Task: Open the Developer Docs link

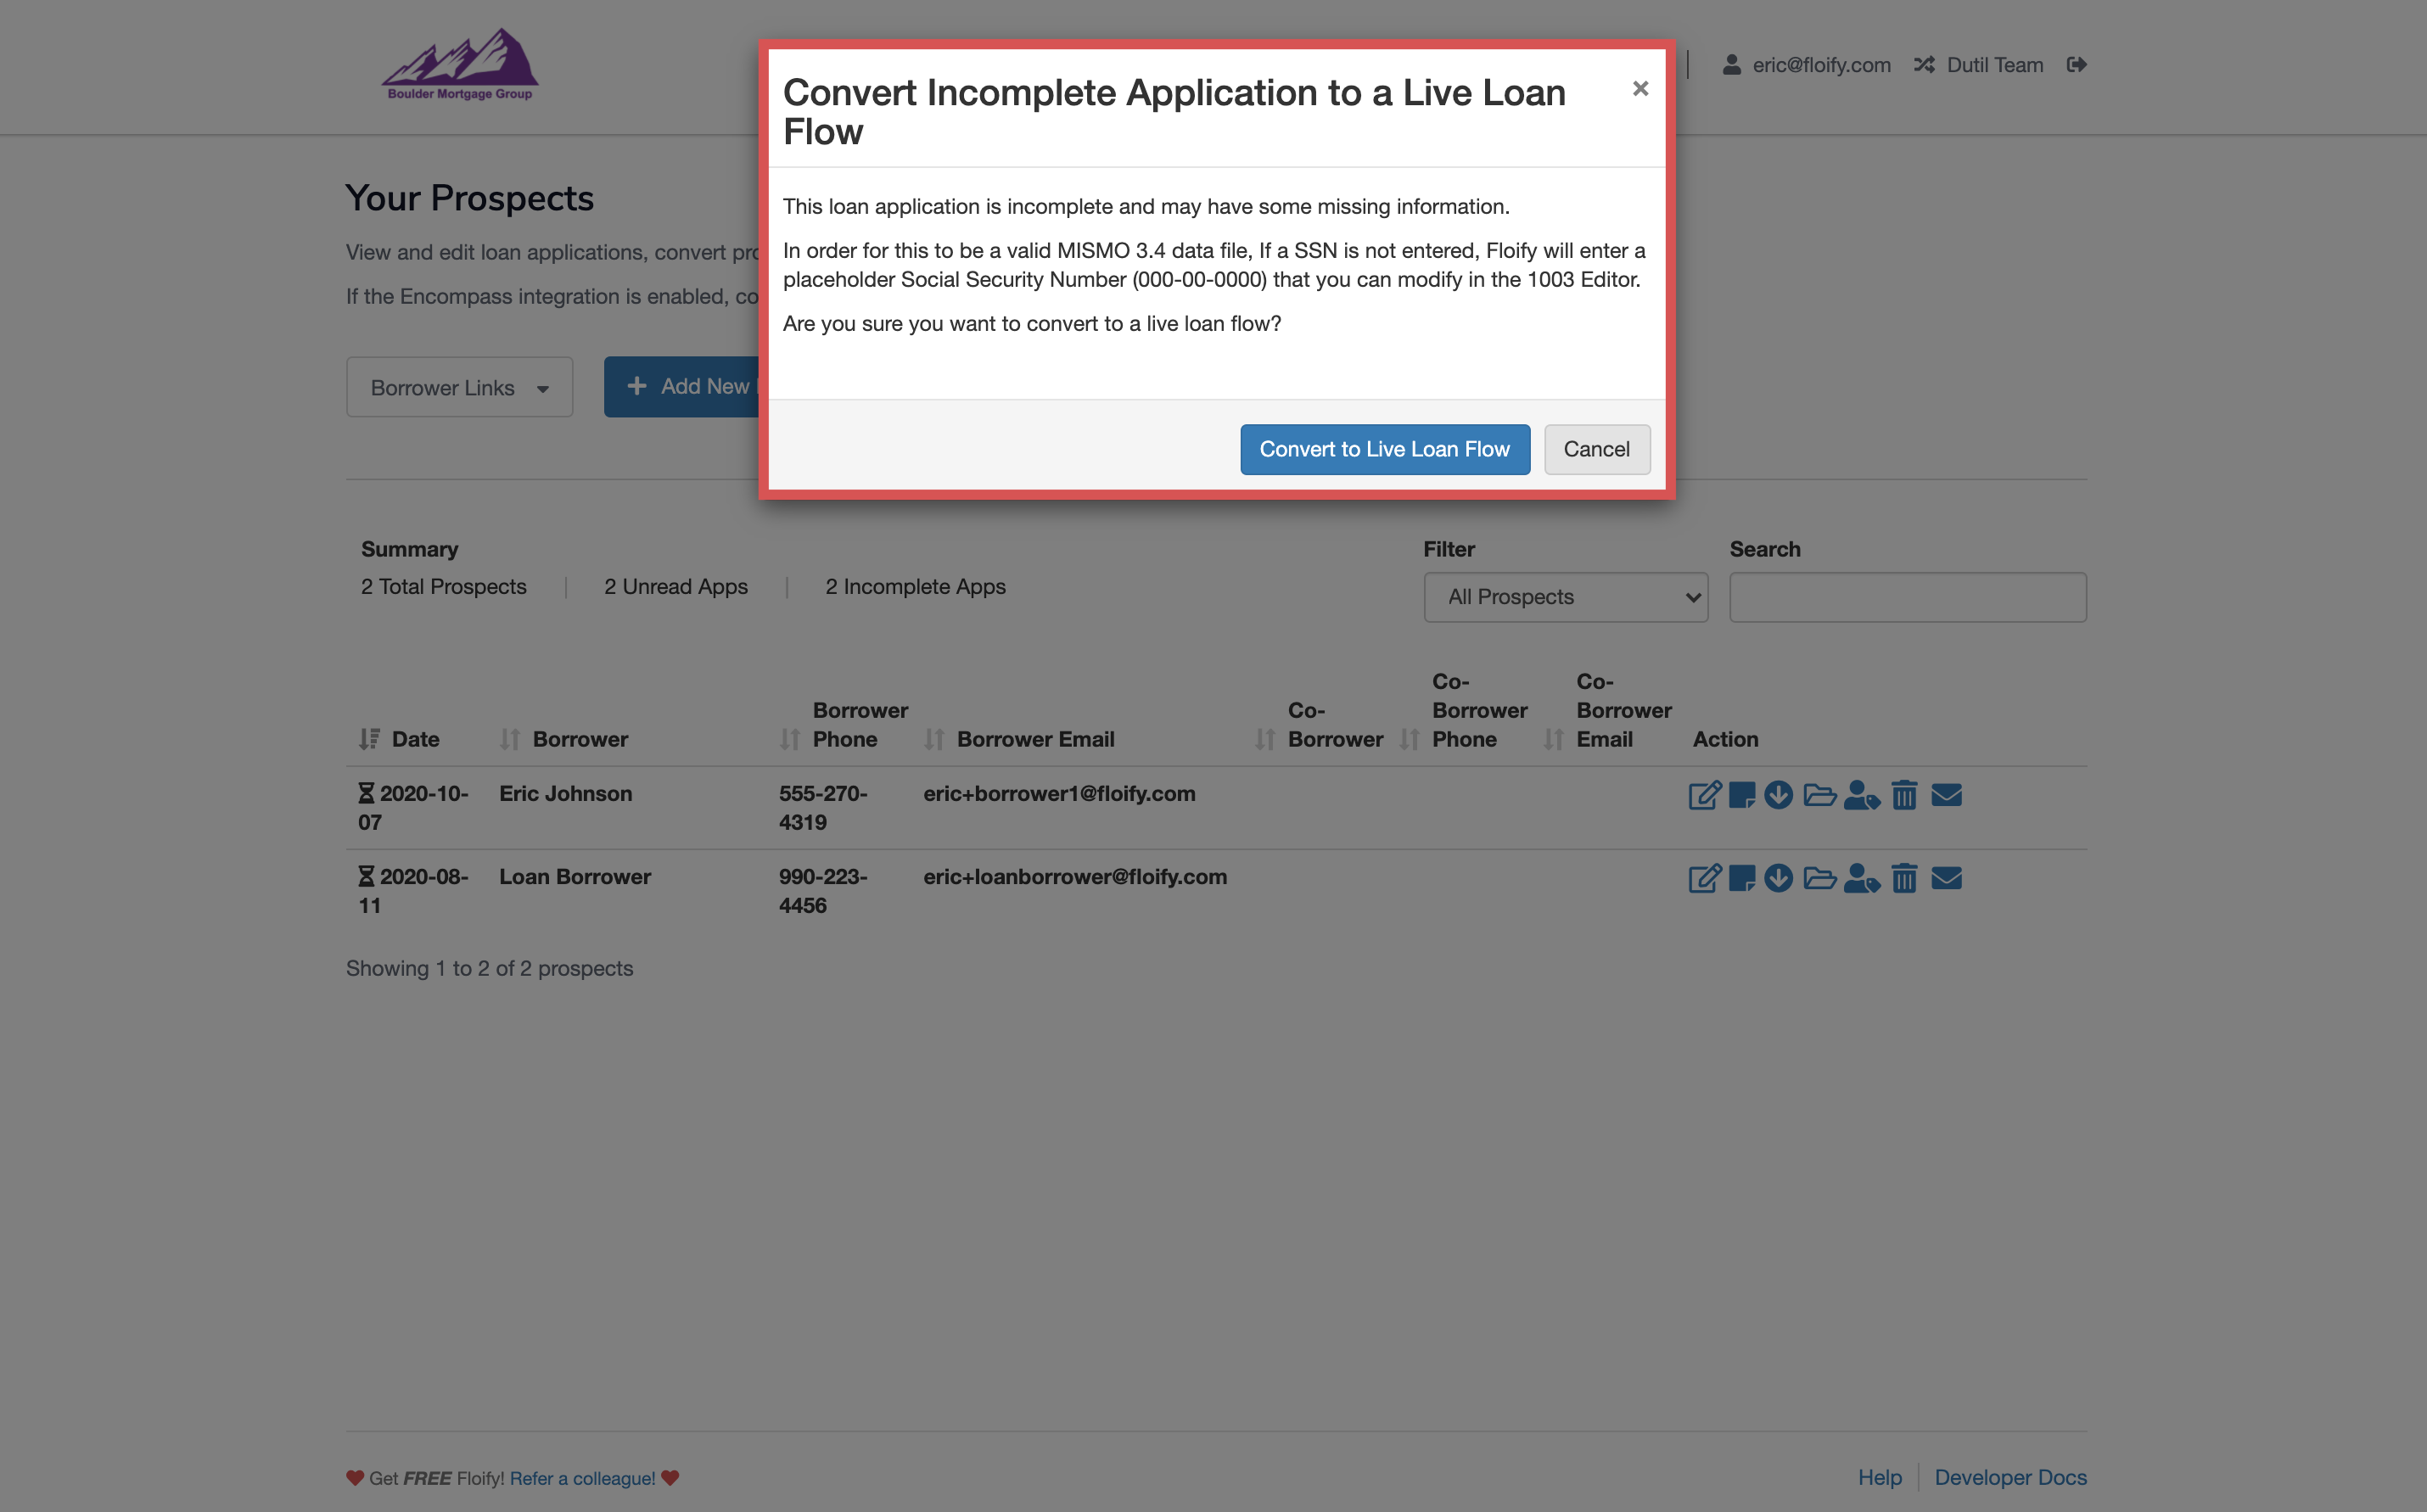Action: coord(2010,1477)
